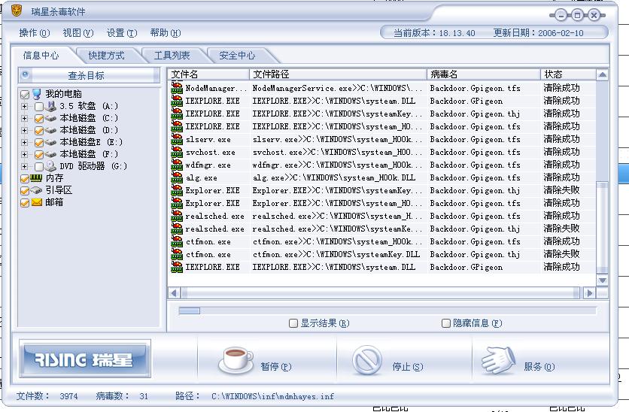Select the 信息中心 tab
This screenshot has width=629, height=412.
point(41,56)
